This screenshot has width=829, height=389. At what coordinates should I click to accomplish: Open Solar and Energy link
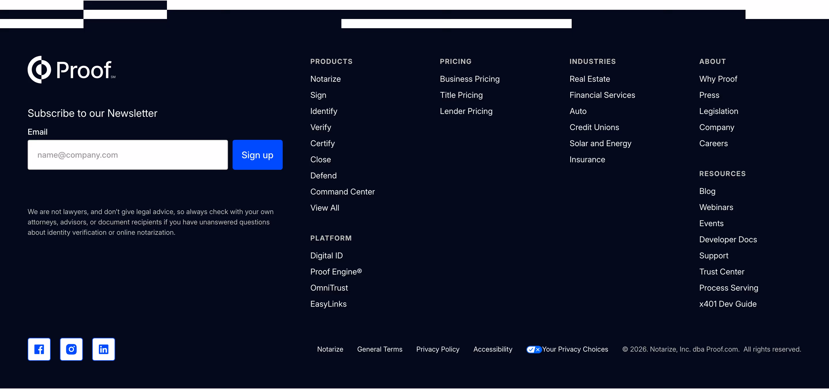[x=600, y=143]
